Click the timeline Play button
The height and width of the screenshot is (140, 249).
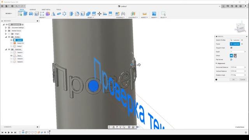[9, 132]
